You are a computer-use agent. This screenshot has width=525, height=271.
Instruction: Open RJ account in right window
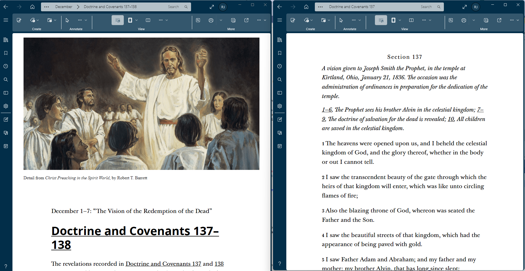pos(476,7)
